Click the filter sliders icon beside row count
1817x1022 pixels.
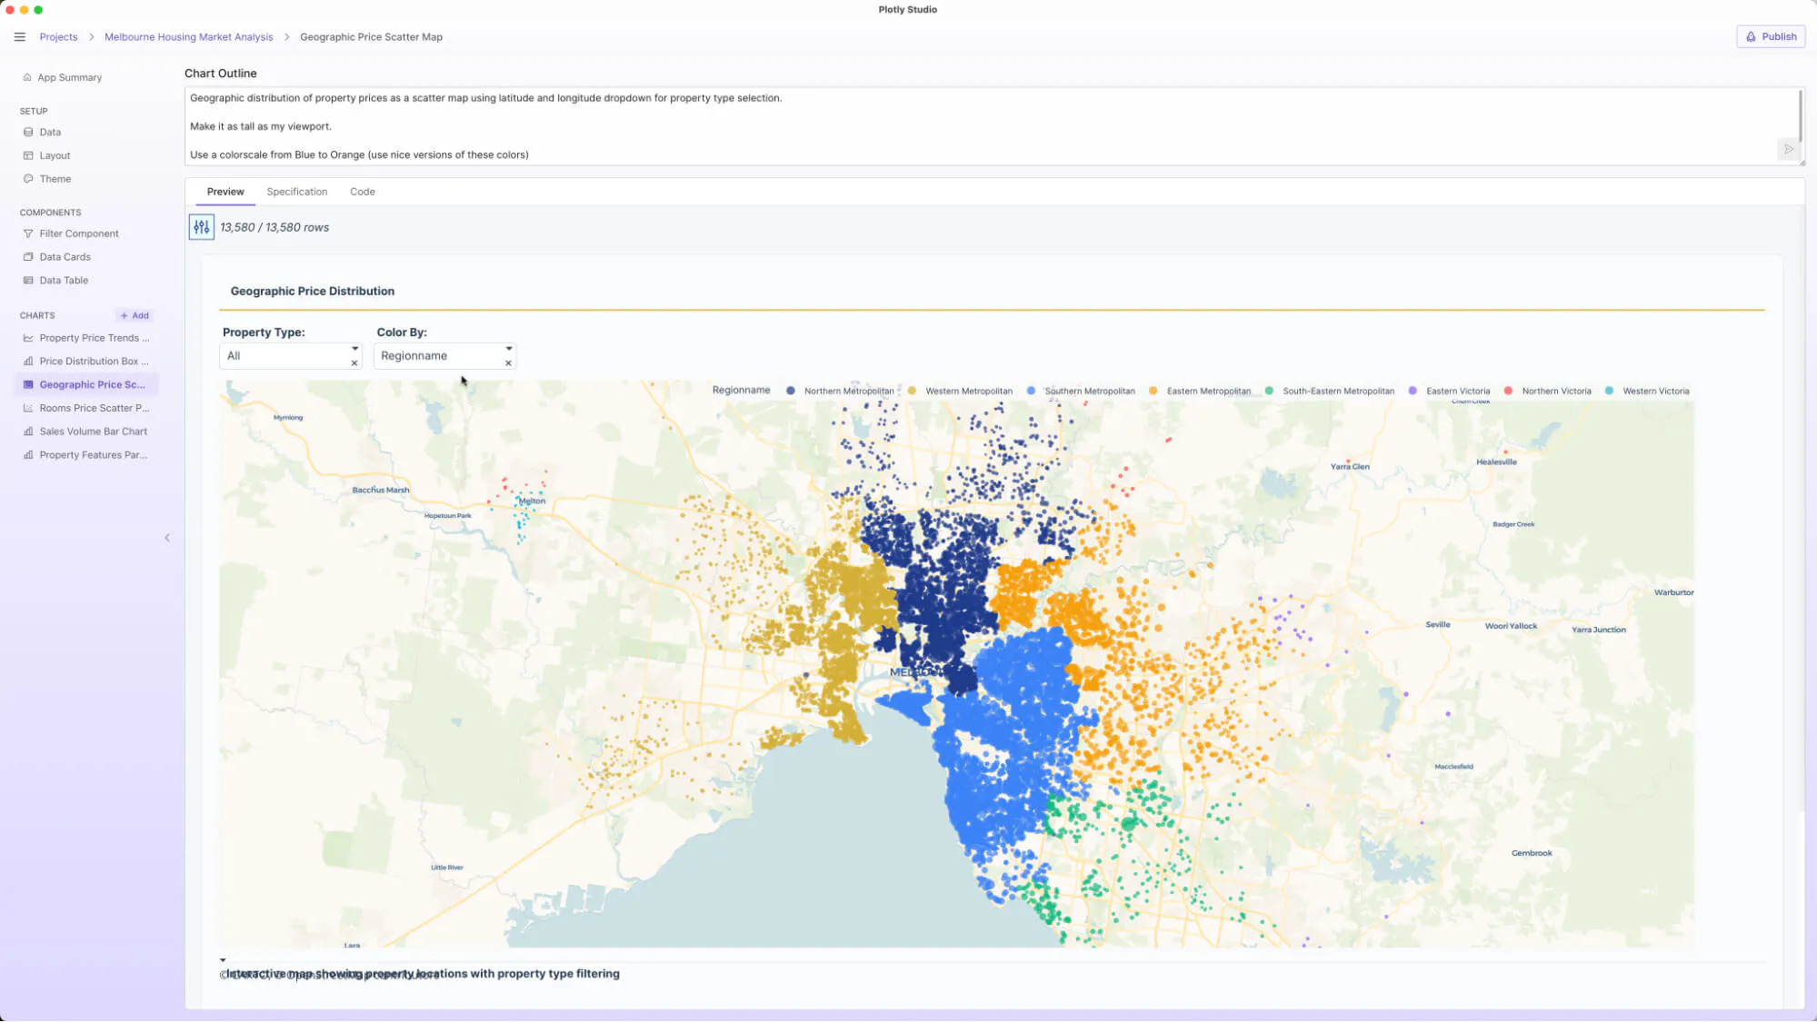coord(201,227)
